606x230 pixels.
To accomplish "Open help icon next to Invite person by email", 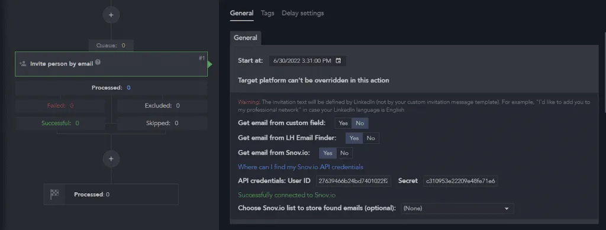I will [98, 62].
